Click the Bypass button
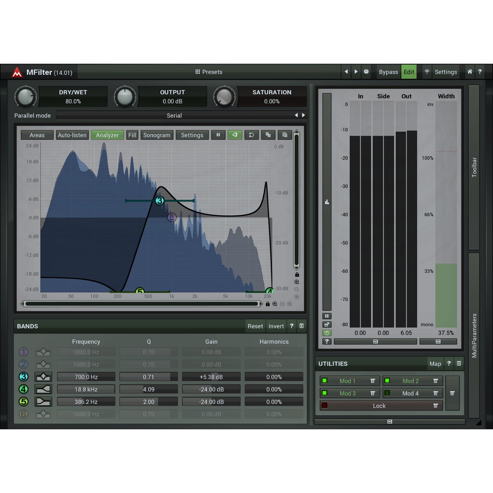Screen dimensions: 493x493 388,72
